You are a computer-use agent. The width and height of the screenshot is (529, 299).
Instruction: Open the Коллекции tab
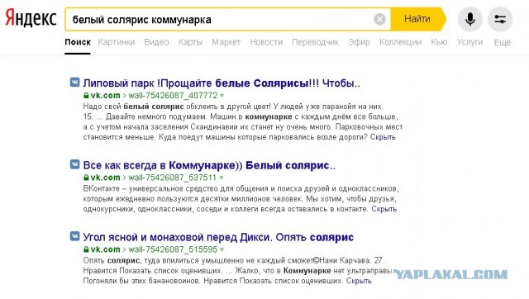tap(400, 42)
